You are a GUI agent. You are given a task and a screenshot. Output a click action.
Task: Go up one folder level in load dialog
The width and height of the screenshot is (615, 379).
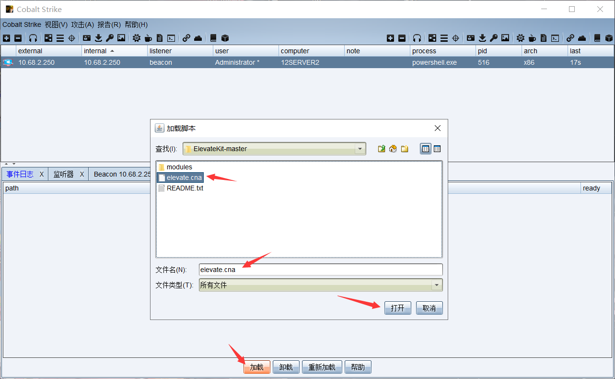pos(382,149)
